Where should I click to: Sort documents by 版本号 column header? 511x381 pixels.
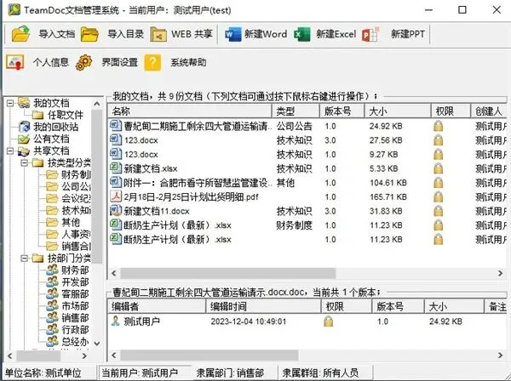[x=342, y=111]
